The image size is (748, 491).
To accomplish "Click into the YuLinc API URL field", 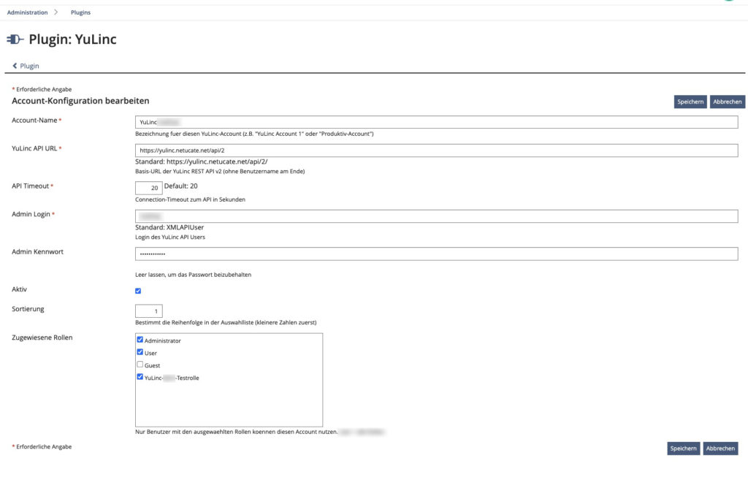I will point(436,150).
